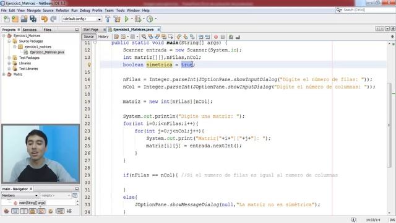Click the Comment lines editor icon

point(230,37)
